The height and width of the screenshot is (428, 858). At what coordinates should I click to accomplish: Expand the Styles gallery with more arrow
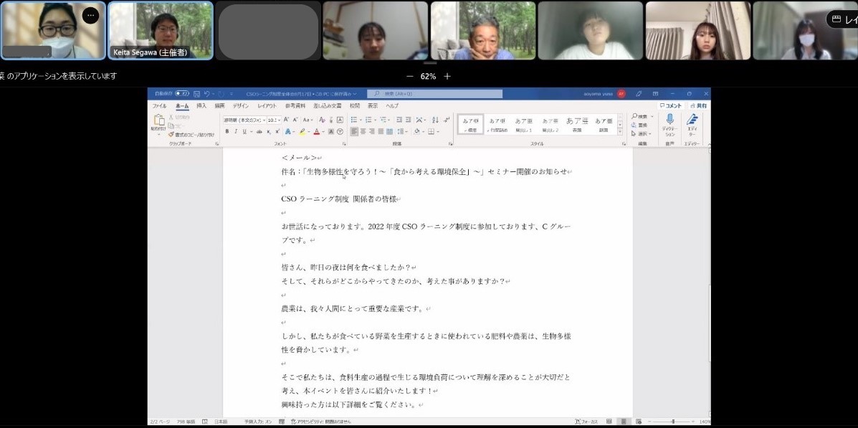[620, 132]
